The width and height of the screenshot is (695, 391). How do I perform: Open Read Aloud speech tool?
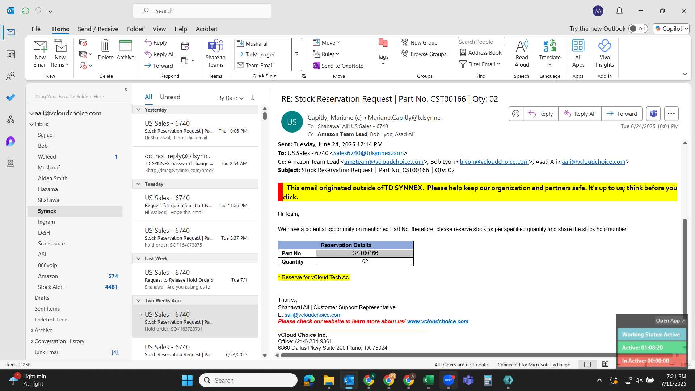(x=522, y=54)
